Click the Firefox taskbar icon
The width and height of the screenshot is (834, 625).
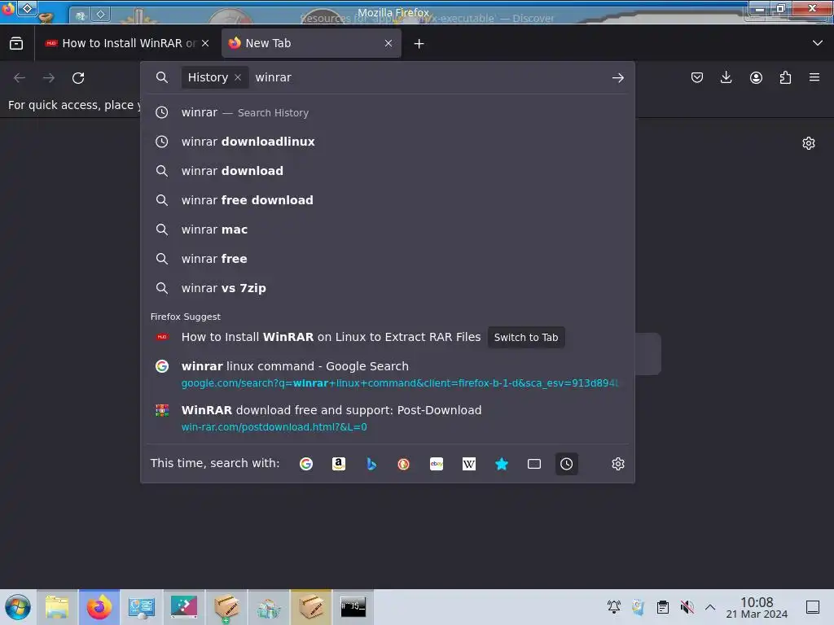[x=99, y=607]
